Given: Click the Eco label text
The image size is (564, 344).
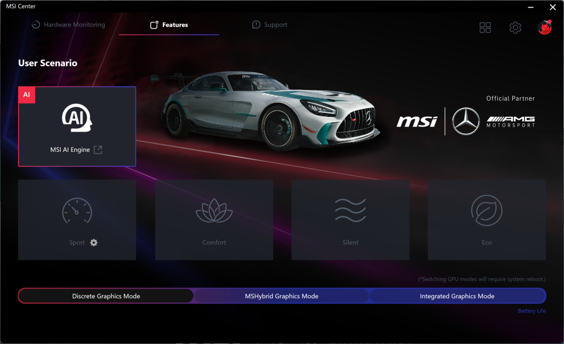Looking at the screenshot, I should point(487,243).
